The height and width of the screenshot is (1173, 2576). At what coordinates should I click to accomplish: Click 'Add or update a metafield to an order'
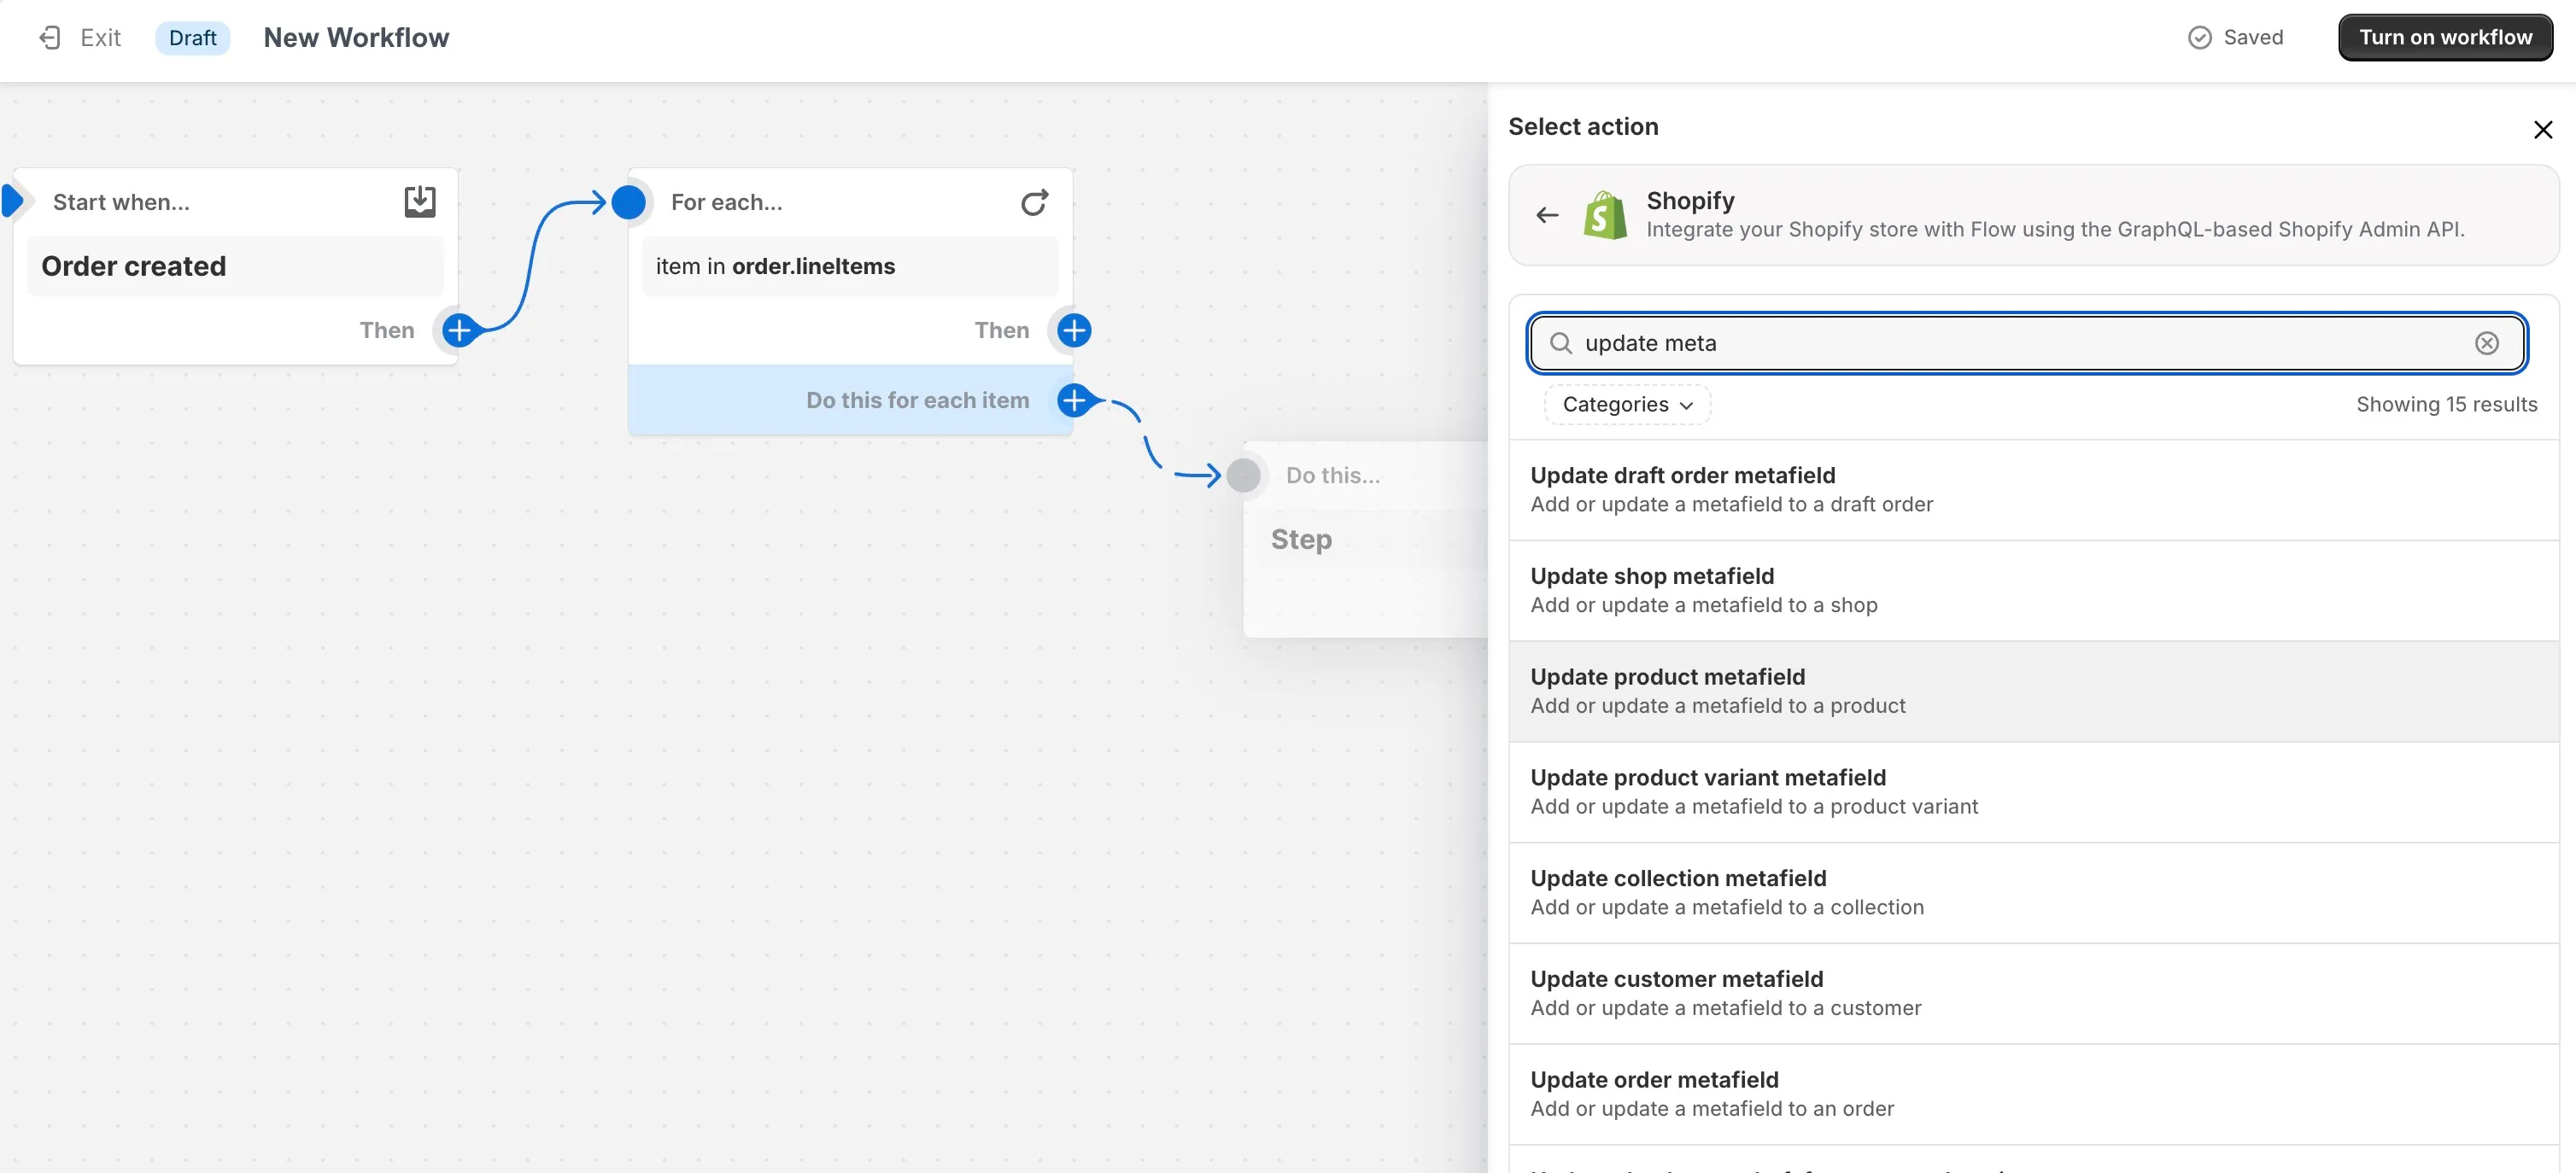coord(1712,1109)
